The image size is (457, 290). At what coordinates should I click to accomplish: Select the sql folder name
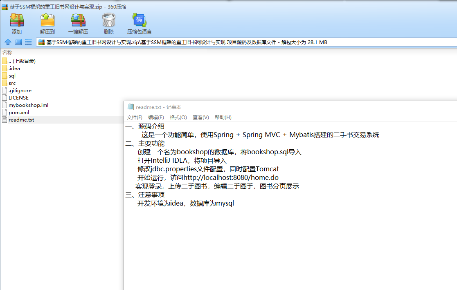(12, 76)
